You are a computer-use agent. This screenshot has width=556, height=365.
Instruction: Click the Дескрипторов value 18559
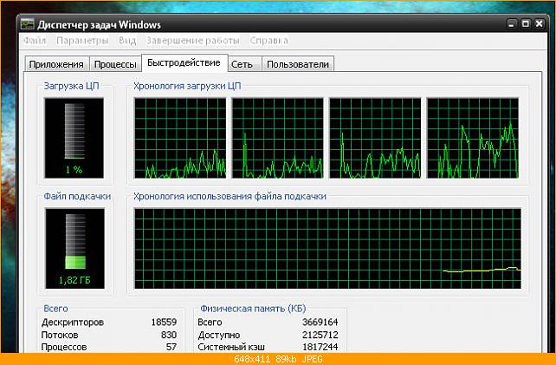[164, 322]
